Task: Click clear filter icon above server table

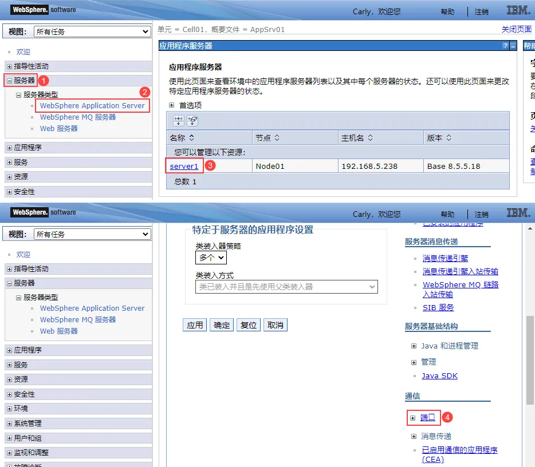Action: click(192, 121)
